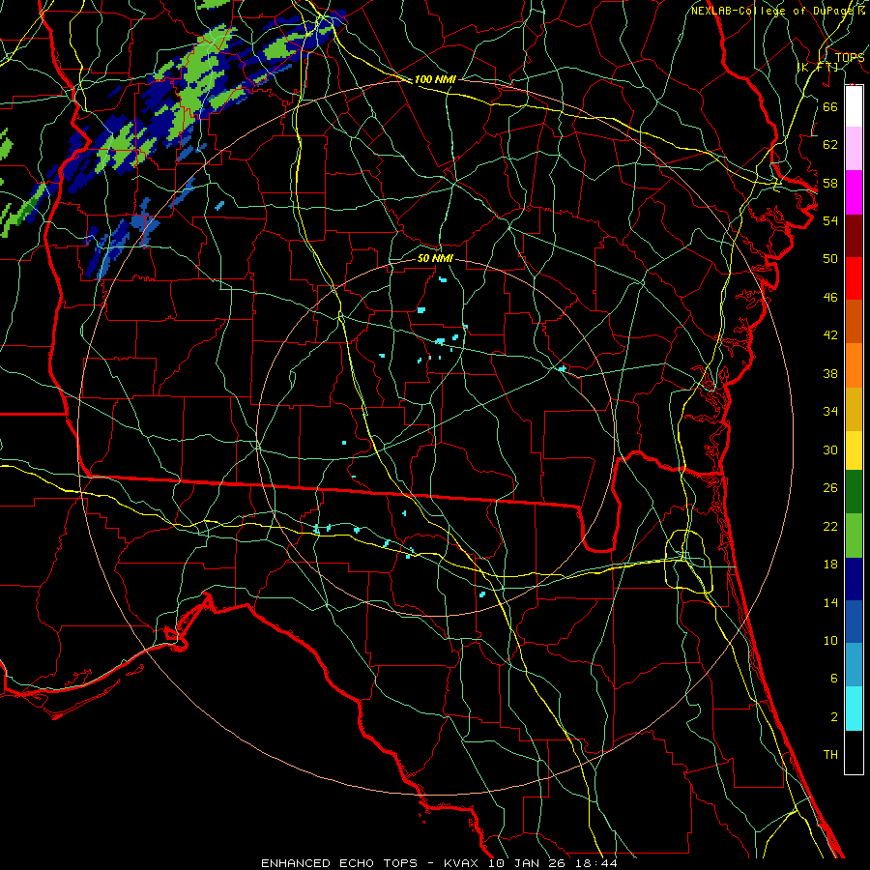Click the 18 legend value
The height and width of the screenshot is (870, 870).
point(830,565)
